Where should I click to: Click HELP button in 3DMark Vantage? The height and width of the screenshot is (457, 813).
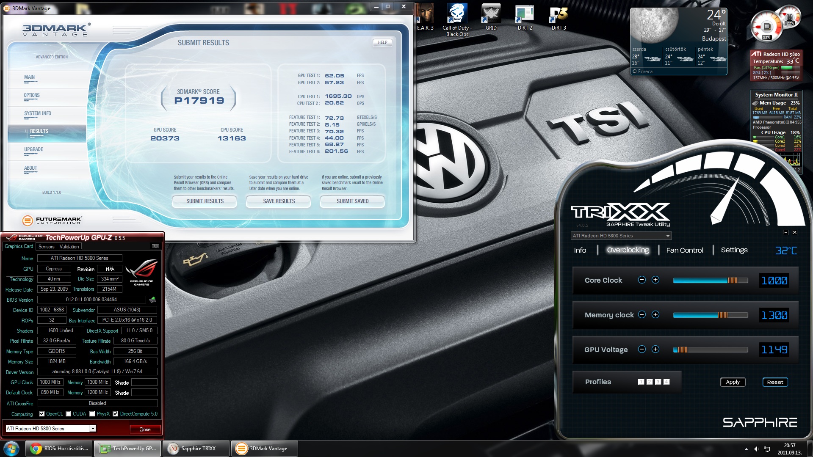382,42
